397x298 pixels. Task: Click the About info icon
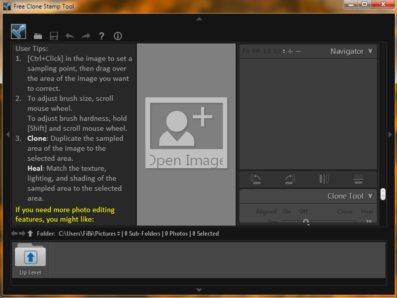click(118, 36)
